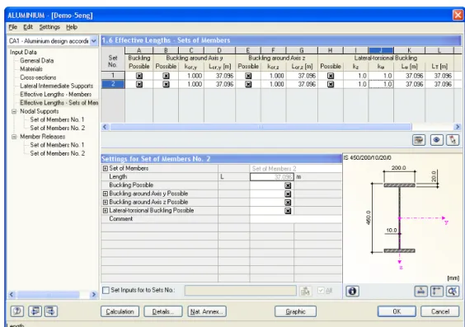Go to previous input window icon
Screen dimensions: 465x327
click(35, 311)
